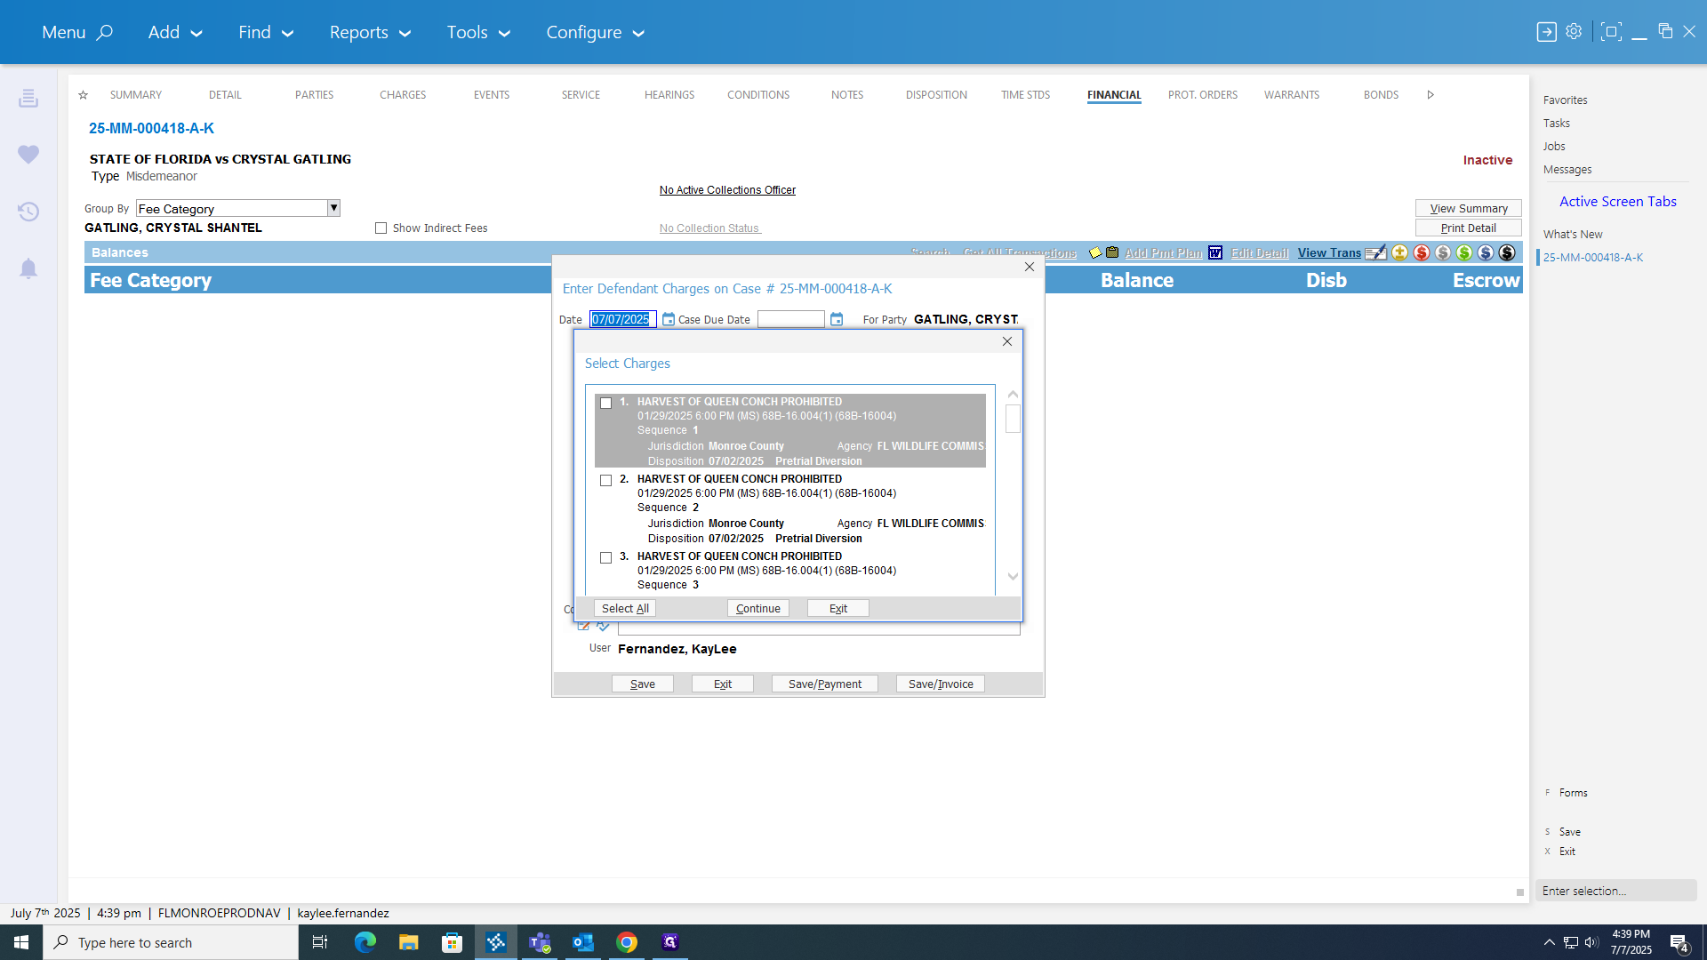This screenshot has height=960, width=1707.
Task: Enable Show Indirect Fees checkbox
Action: point(381,228)
